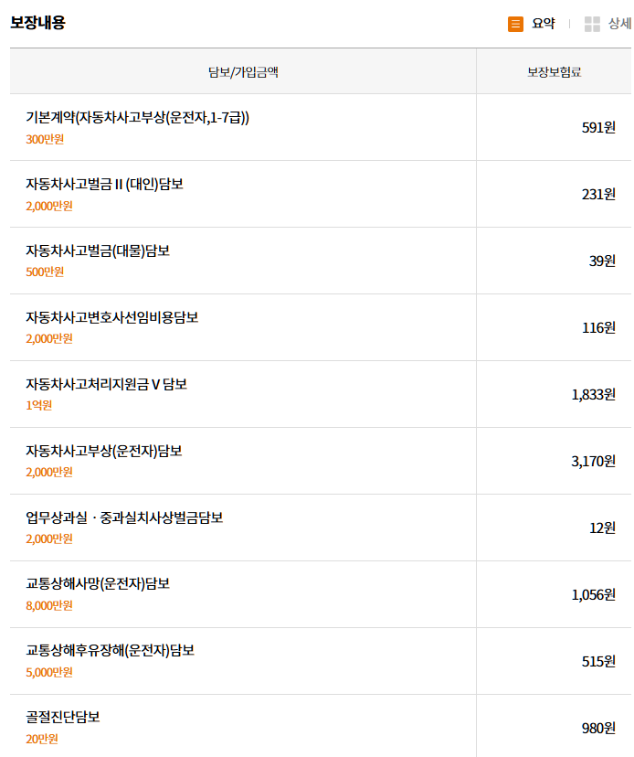Click the 3,170원 premium amount
This screenshot has width=634, height=757.
coord(593,461)
